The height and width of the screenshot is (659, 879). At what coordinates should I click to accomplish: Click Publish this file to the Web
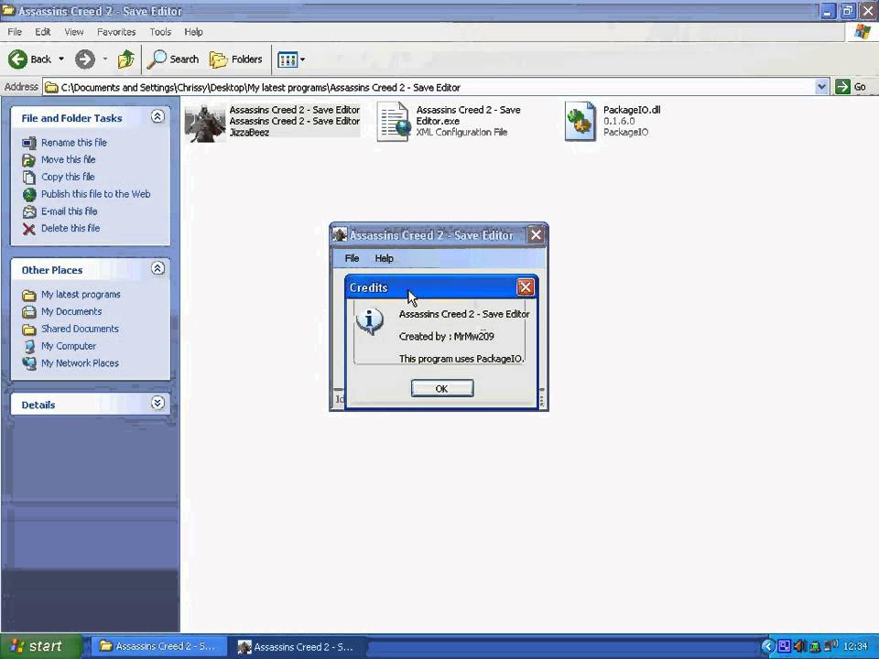[95, 194]
